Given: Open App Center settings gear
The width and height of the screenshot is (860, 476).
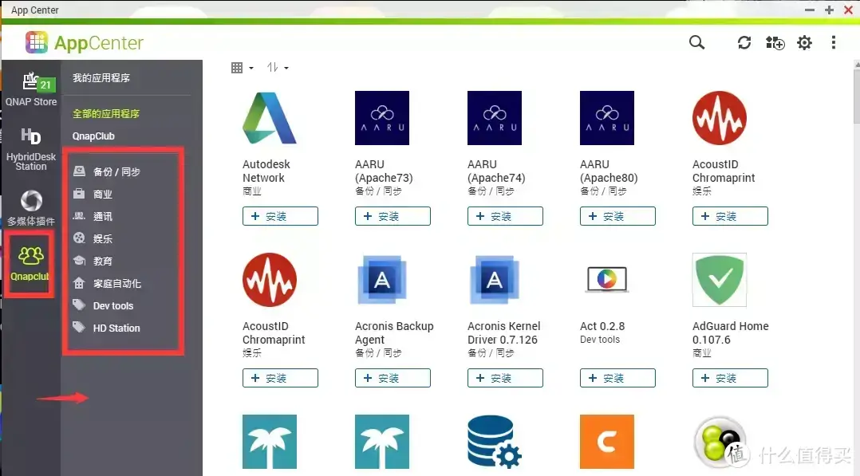Looking at the screenshot, I should click(x=804, y=42).
